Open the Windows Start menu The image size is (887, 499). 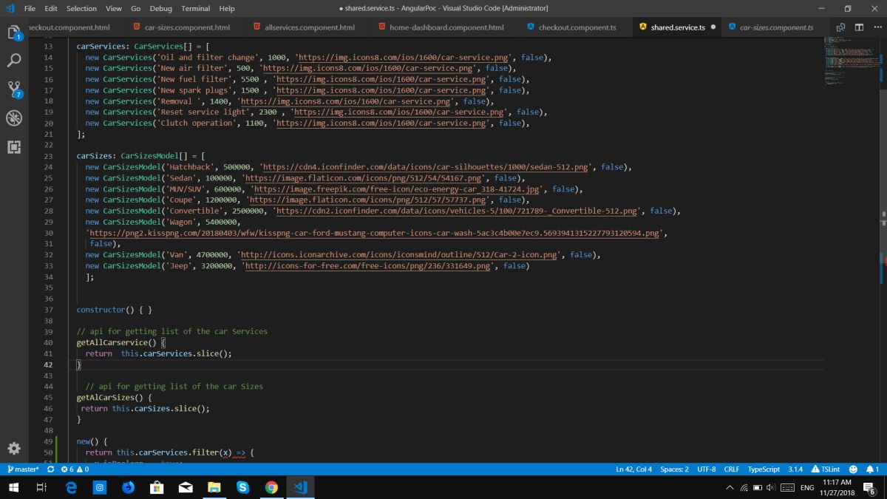(14, 487)
